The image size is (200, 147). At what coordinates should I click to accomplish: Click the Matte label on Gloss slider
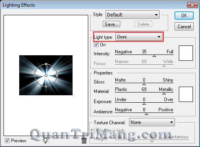click(x=120, y=80)
